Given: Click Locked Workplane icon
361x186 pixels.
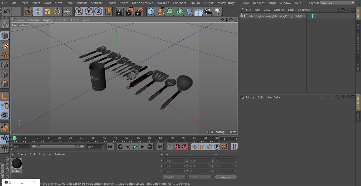Looking at the screenshot, I should (x=5, y=139).
